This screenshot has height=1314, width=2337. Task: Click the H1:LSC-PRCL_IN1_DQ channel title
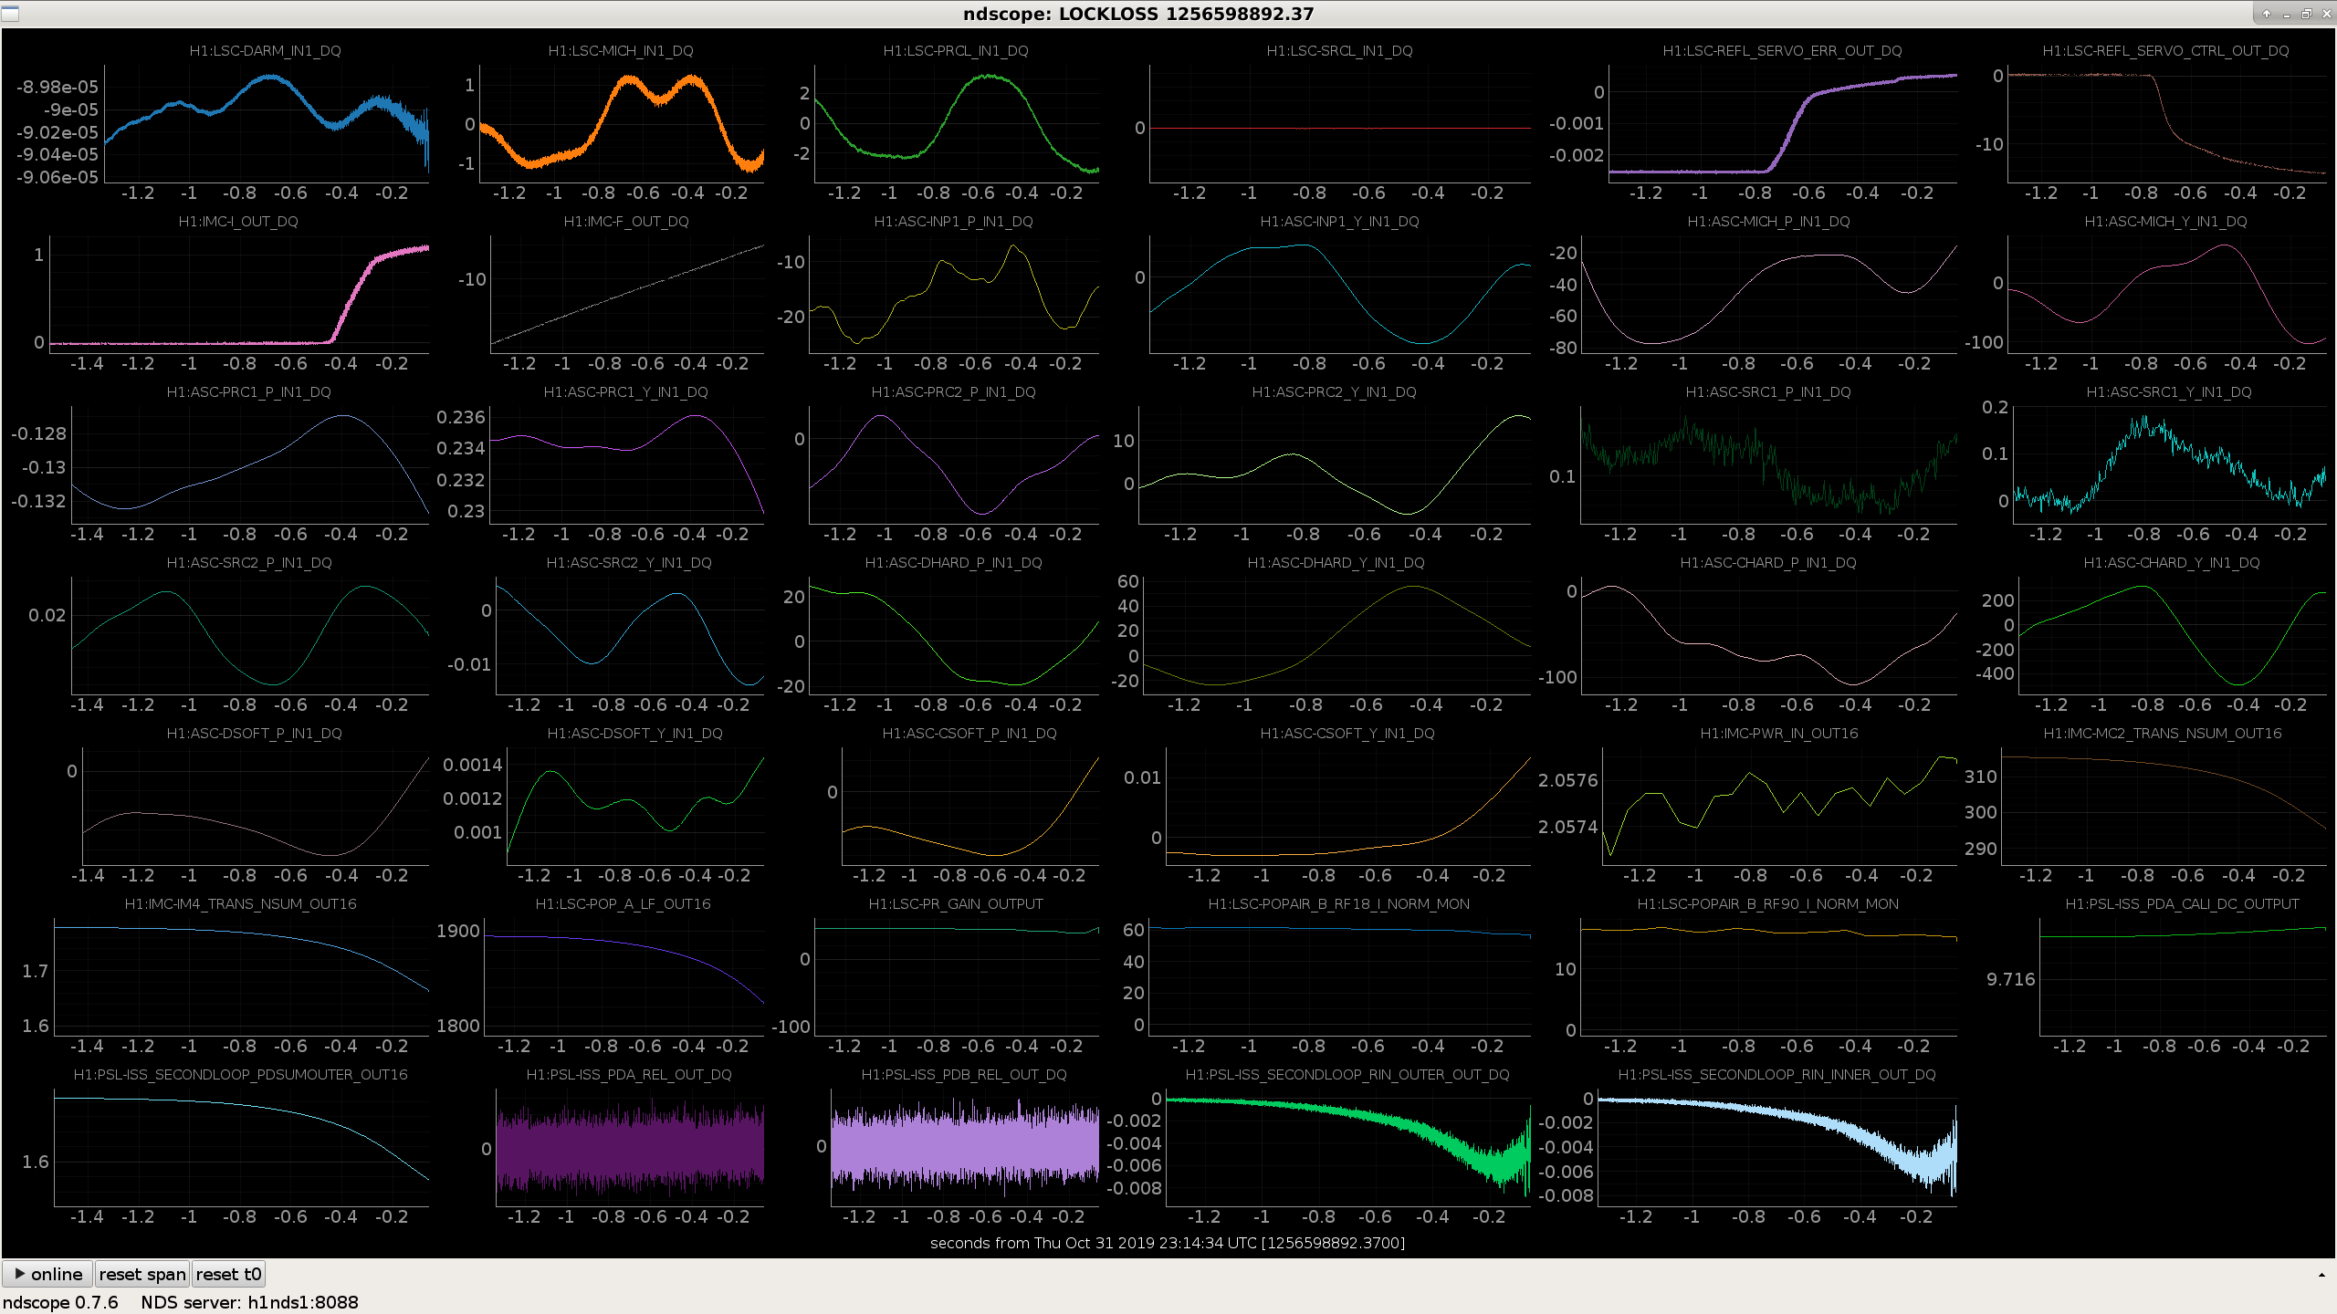[956, 50]
